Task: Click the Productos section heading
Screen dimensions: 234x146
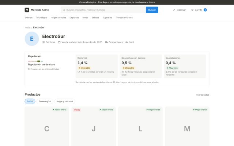Action: (33, 95)
